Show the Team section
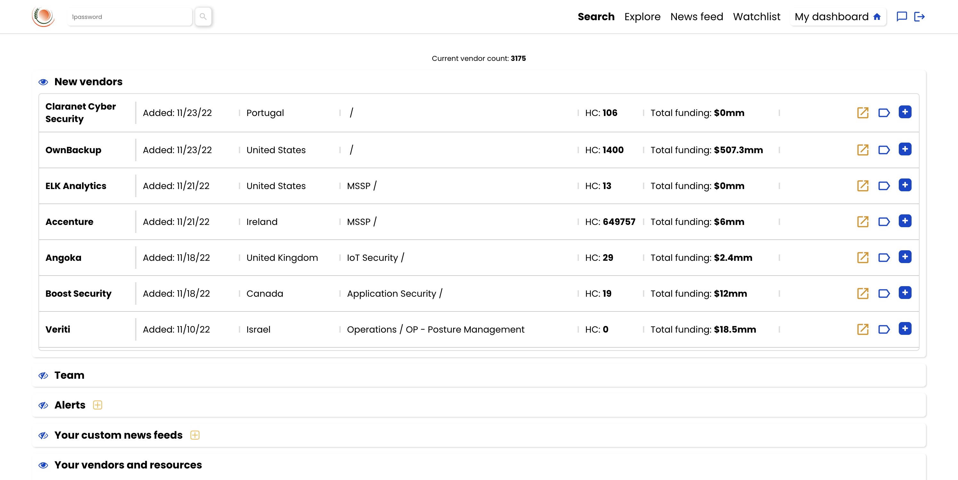The width and height of the screenshot is (958, 480). [43, 376]
